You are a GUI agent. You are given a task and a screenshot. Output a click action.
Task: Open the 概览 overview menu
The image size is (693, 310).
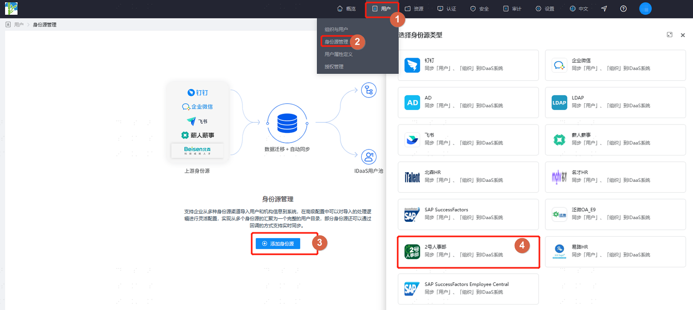pos(346,9)
